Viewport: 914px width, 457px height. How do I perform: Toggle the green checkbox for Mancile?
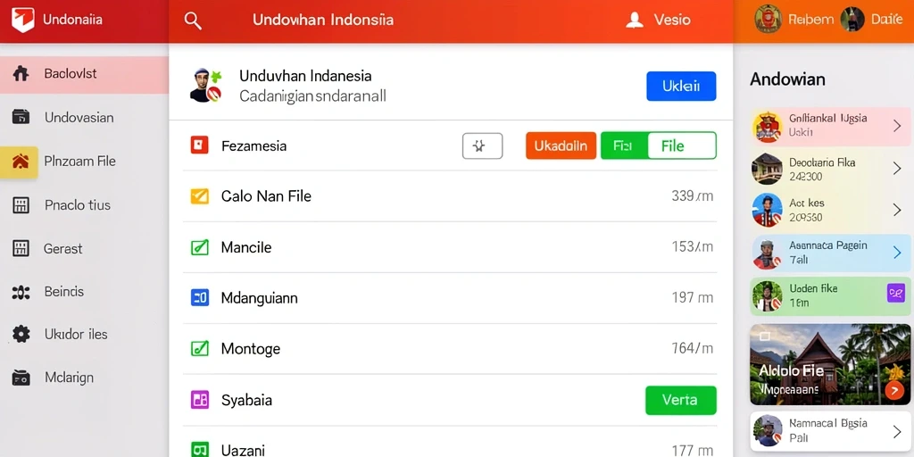click(199, 247)
